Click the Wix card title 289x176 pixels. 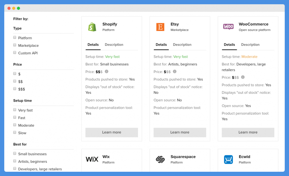pyautogui.click(x=106, y=157)
